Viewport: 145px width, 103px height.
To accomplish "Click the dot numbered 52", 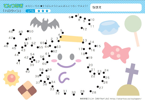I will pyautogui.click(x=32, y=45).
